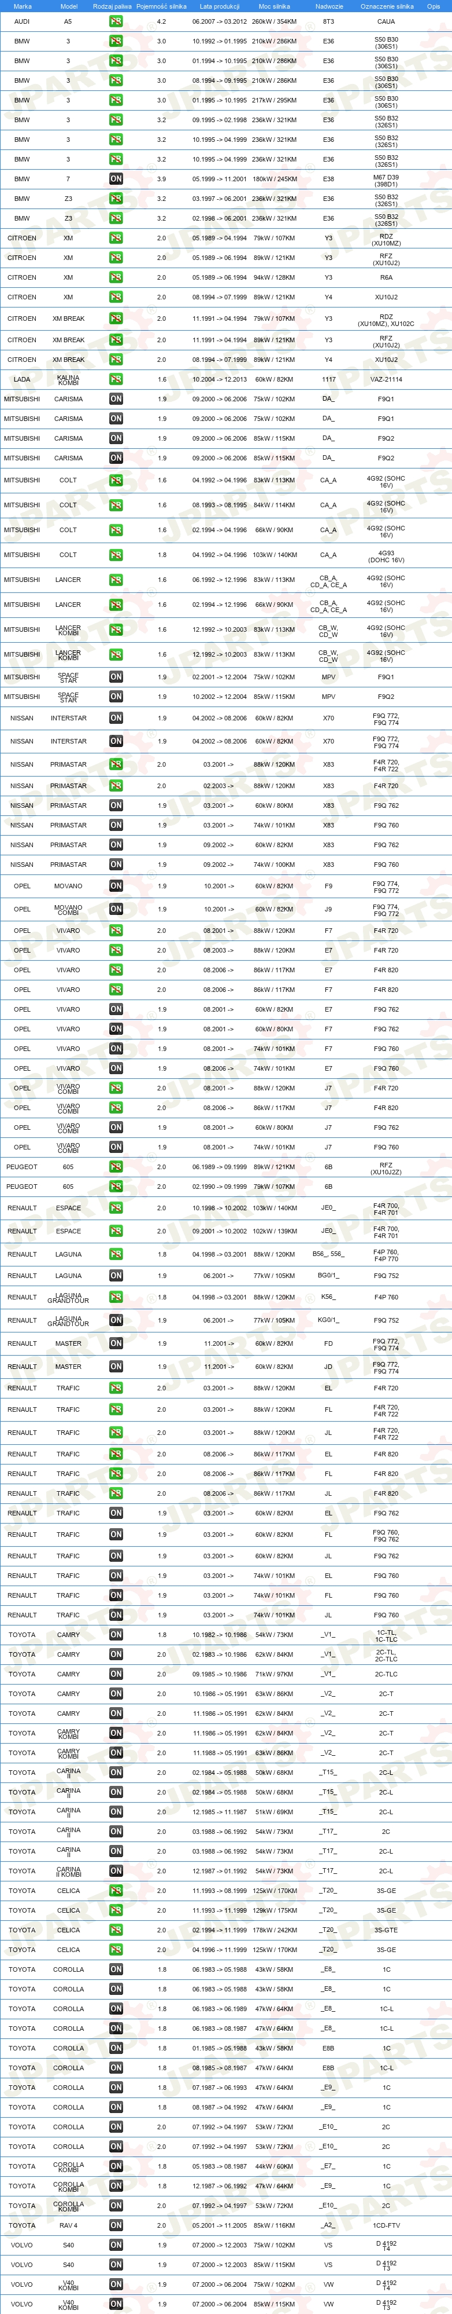Click the petrol icon in the Renault ESPACE 102kW row
Viewport: 452px width, 2314px height.
tap(116, 1232)
